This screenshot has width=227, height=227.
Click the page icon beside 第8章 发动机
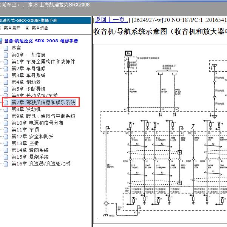pos(6,109)
